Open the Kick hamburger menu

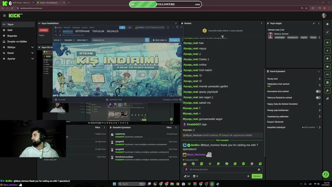coord(4,16)
